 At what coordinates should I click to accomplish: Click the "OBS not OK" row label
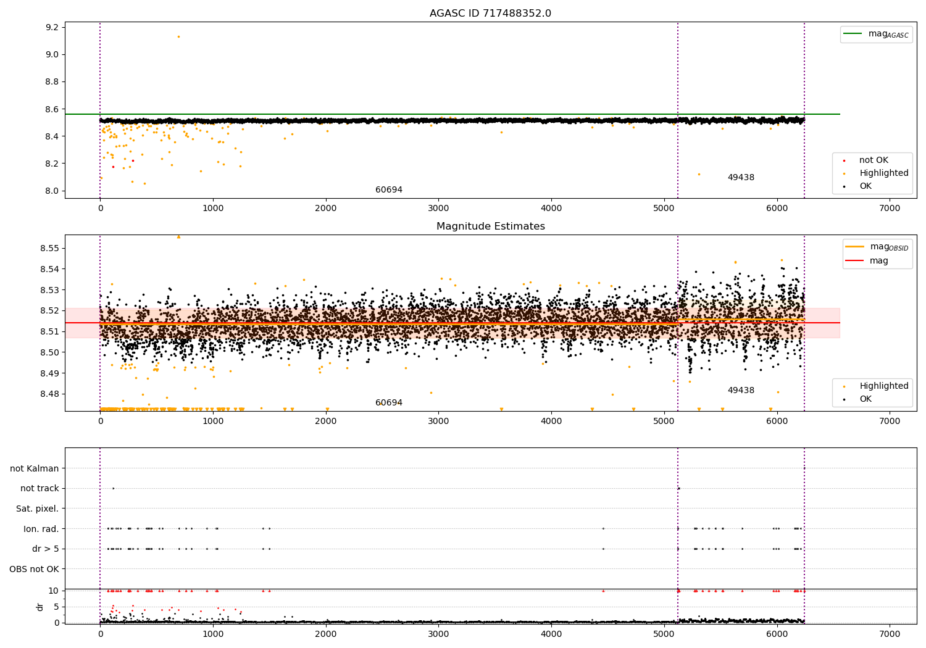pyautogui.click(x=34, y=569)
